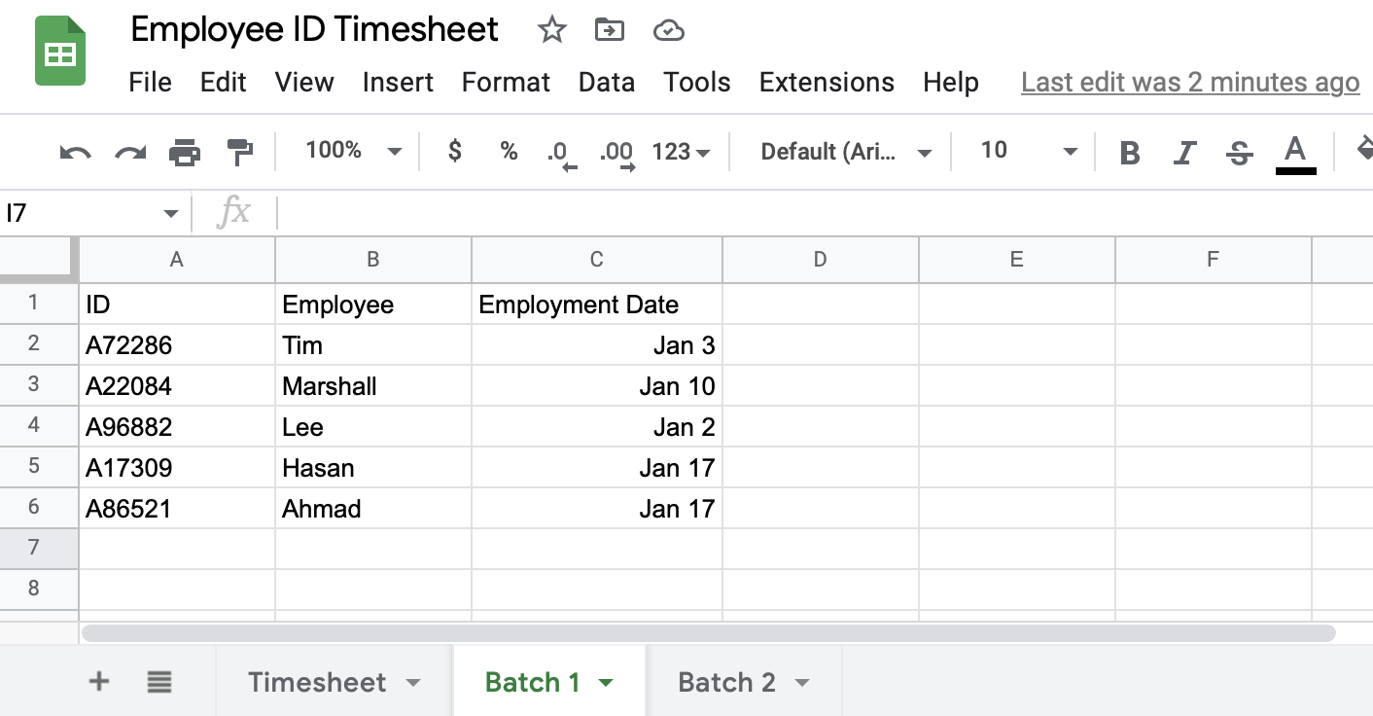Screen dimensions: 1373x716
Task: Toggle italic formatting
Action: [1184, 153]
